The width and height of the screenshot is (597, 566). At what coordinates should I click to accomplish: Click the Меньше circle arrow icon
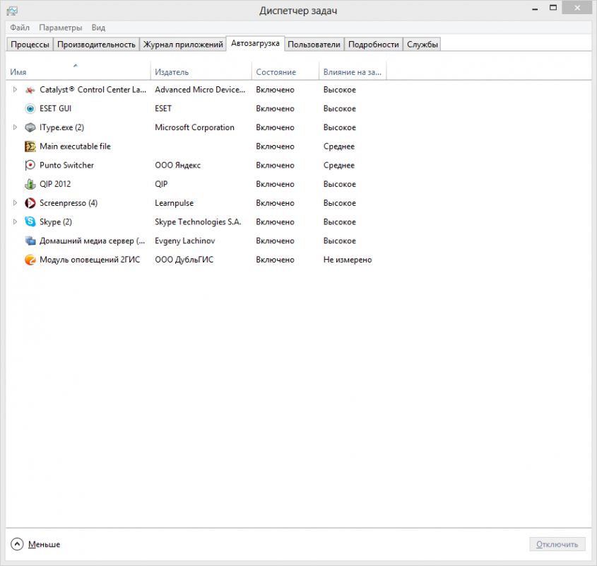click(17, 544)
